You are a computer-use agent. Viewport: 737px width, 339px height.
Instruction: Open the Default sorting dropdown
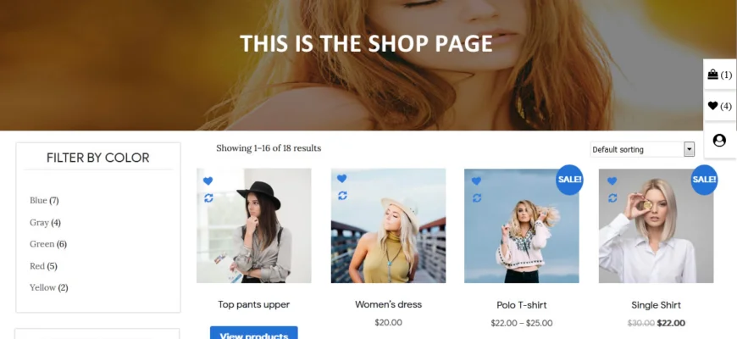[x=642, y=149]
